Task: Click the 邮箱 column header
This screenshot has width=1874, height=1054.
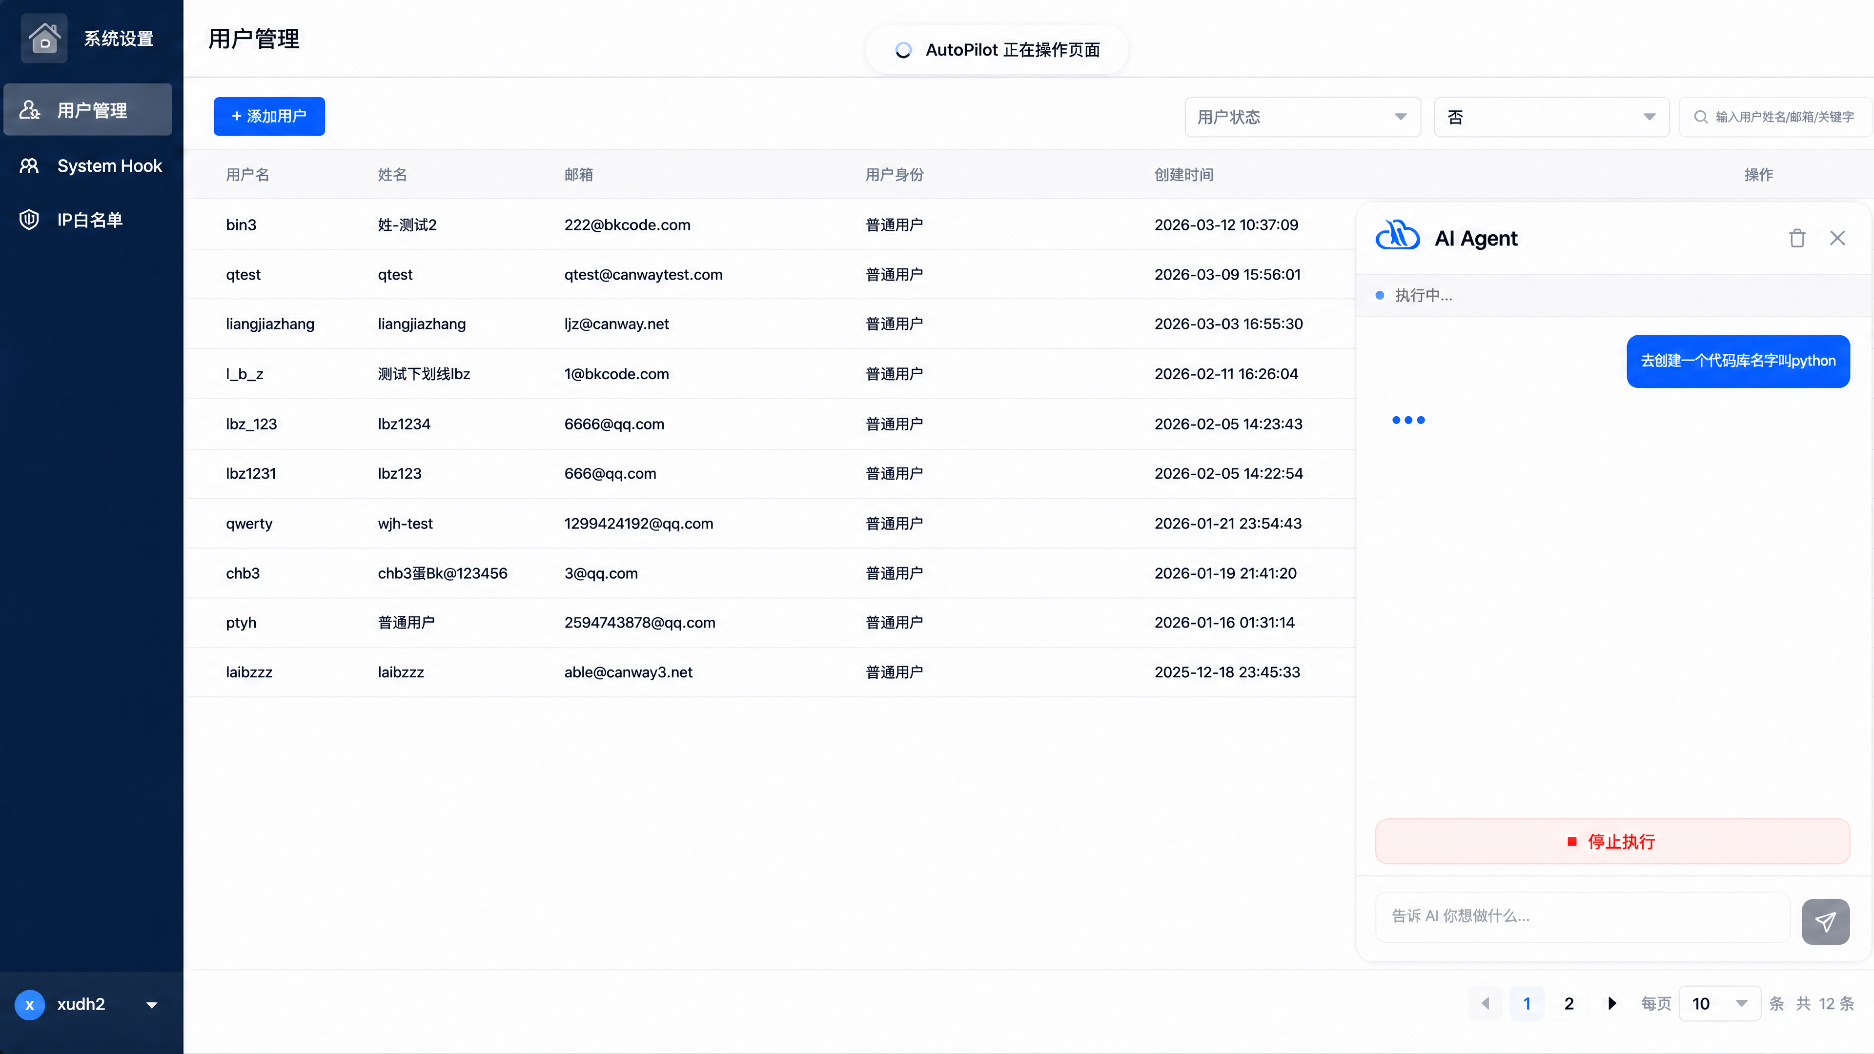Action: (579, 175)
